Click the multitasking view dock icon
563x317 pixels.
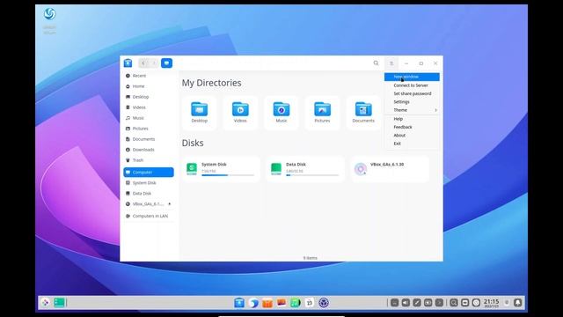[x=59, y=303]
